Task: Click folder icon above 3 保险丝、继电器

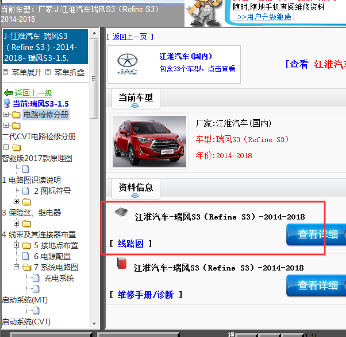Action: [x=26, y=202]
